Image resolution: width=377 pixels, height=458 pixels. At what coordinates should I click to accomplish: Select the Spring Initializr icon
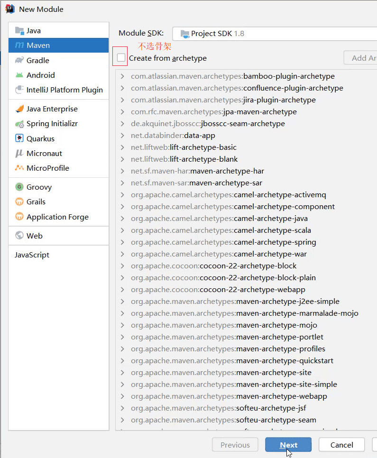tap(19, 124)
